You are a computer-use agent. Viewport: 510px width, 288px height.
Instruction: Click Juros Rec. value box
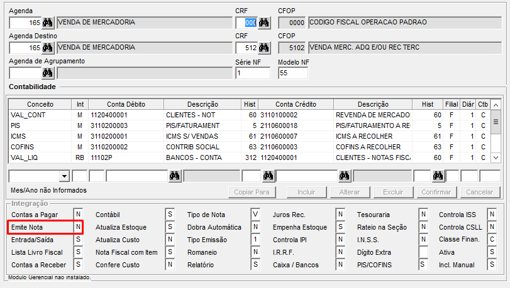click(340, 215)
